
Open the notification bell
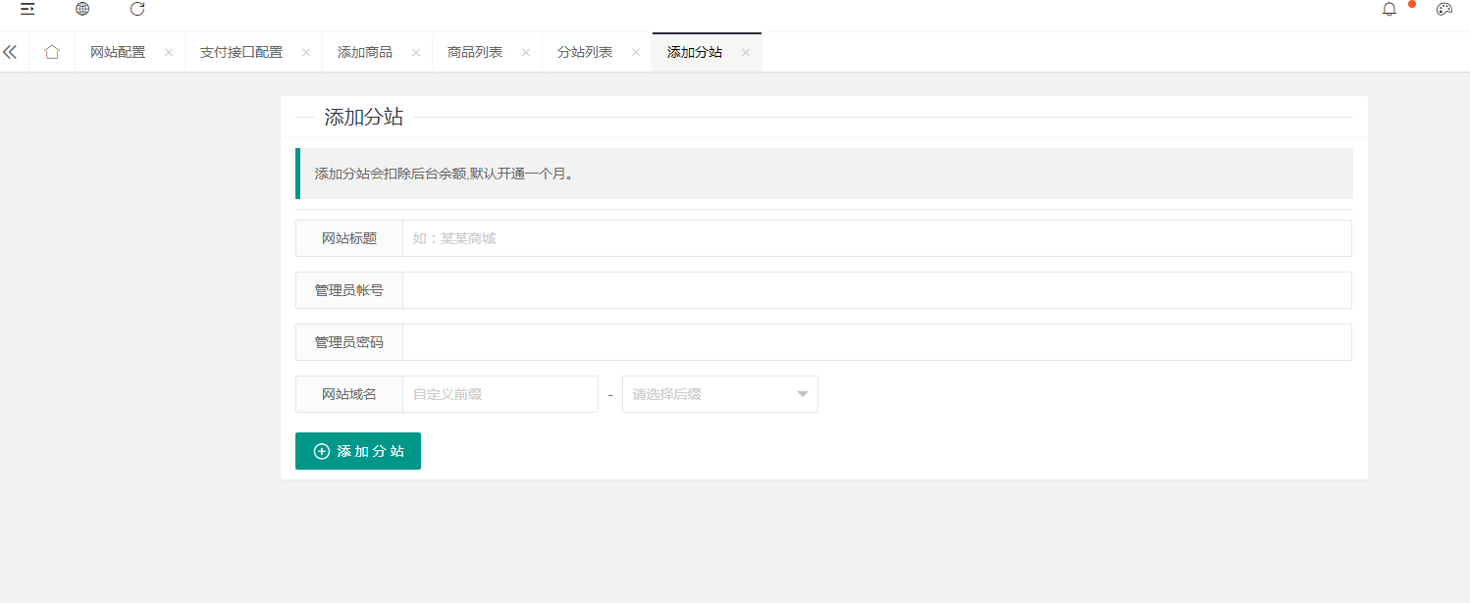[1389, 10]
